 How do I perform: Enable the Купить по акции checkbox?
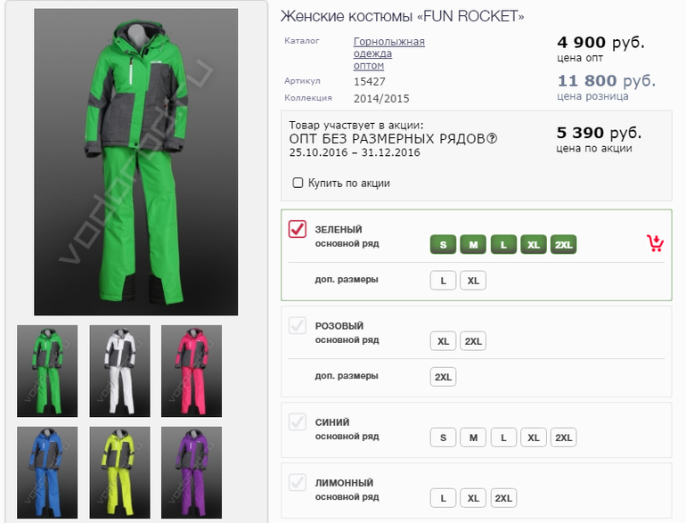[x=298, y=183]
